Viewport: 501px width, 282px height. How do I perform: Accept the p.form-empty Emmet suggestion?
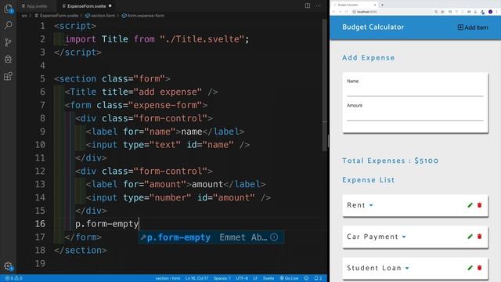211,237
